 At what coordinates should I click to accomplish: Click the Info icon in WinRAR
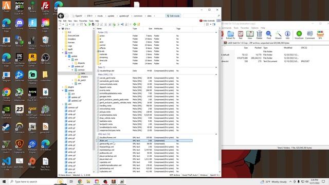pyautogui.click(x=287, y=35)
